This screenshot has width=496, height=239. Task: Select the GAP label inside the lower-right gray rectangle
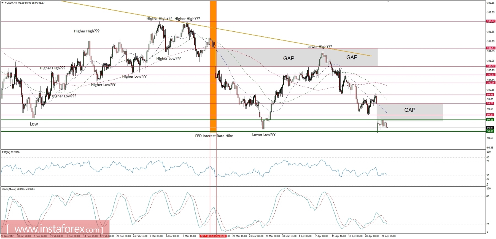tap(410, 110)
